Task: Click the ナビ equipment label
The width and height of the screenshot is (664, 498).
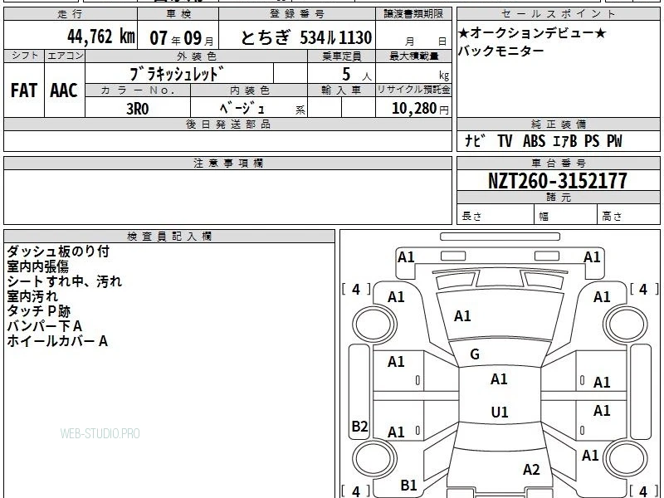Action: tap(475, 140)
